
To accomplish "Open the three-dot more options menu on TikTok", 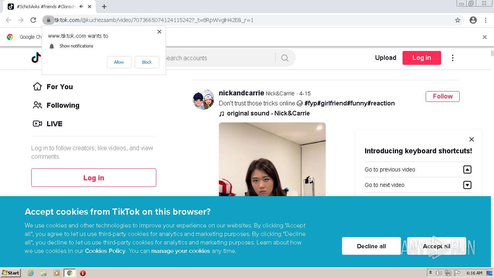I will 453,58.
